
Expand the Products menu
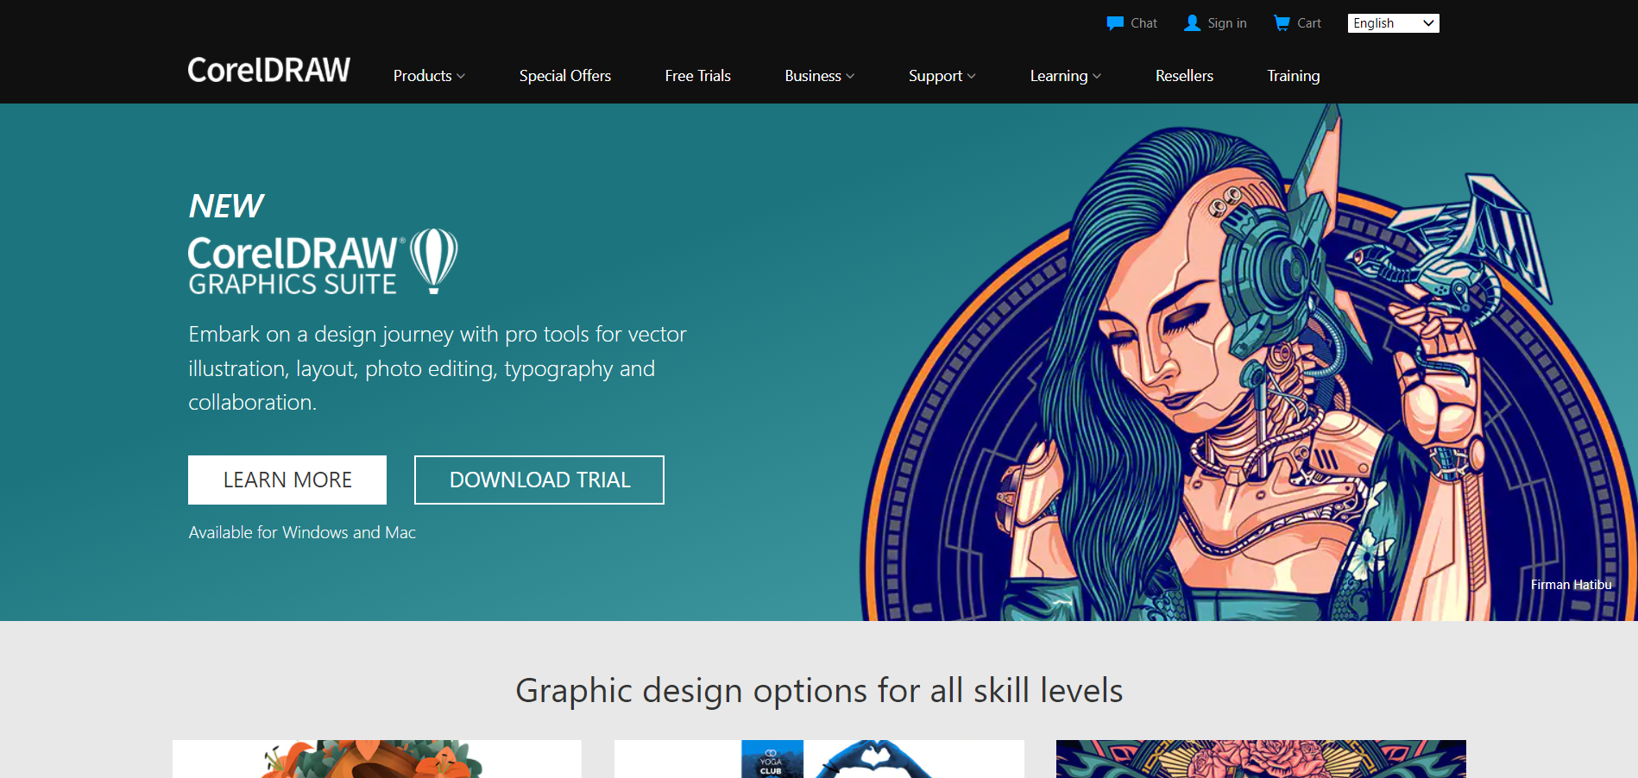[429, 76]
